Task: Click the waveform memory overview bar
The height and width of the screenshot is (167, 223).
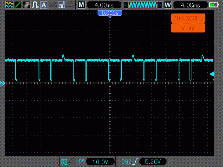Action: [143, 5]
